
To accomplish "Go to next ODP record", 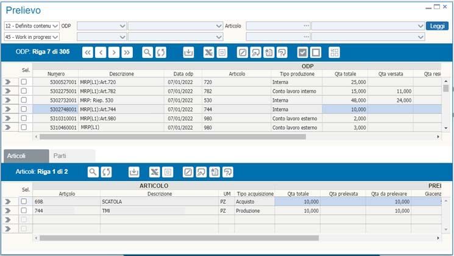I will click(x=114, y=52).
